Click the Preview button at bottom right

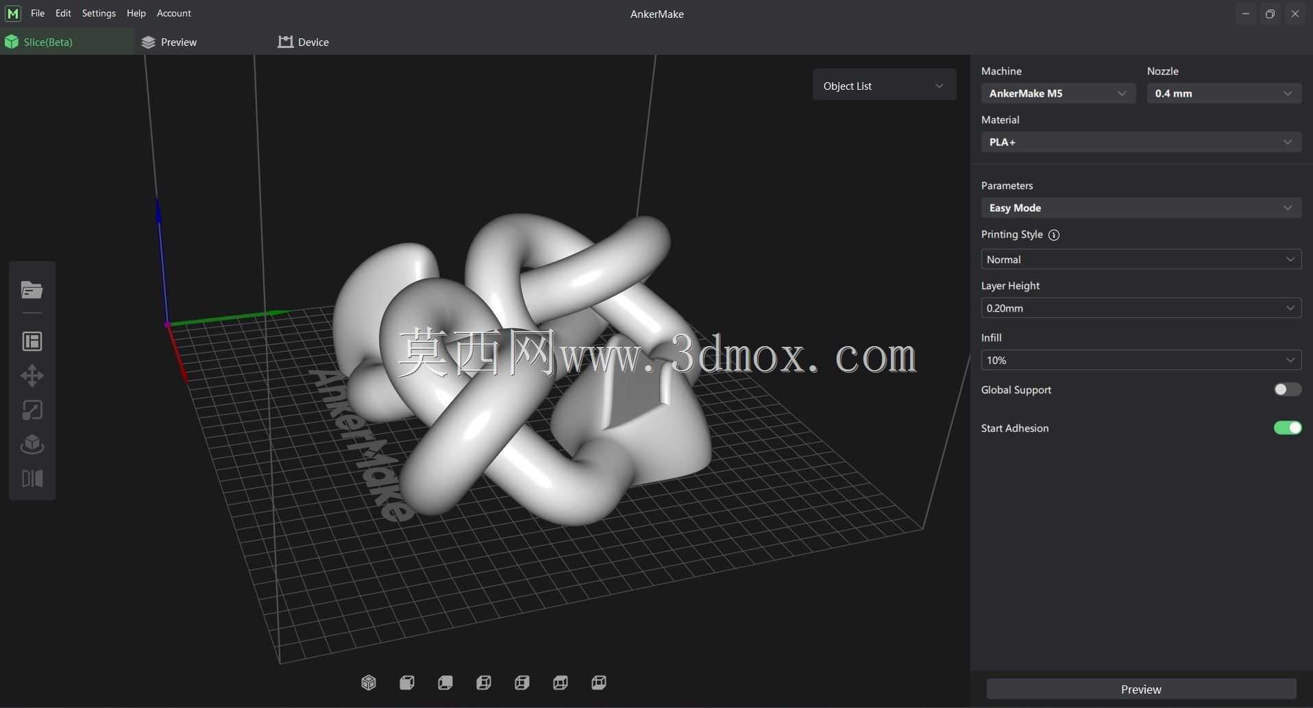(1141, 689)
